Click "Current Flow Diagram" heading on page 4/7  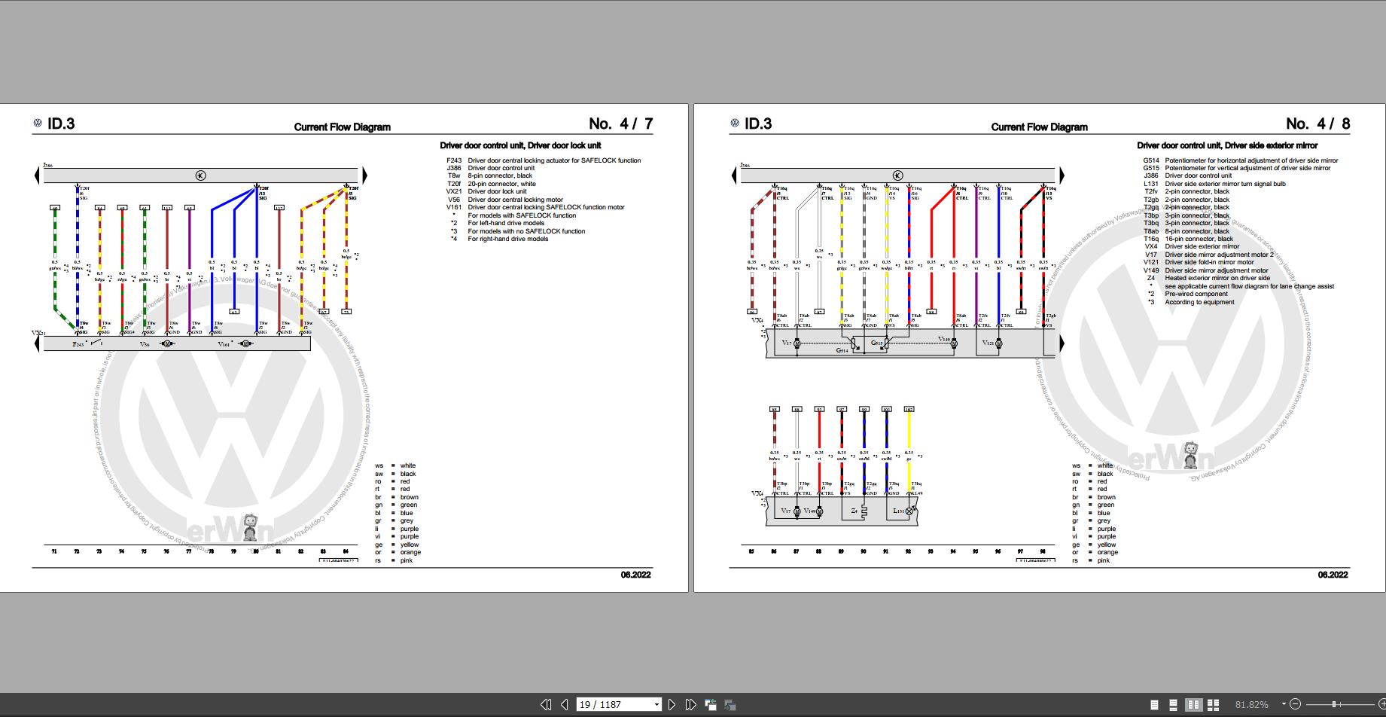coord(343,127)
